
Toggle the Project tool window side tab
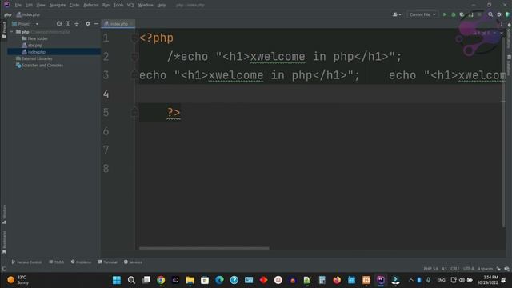pos(4,30)
